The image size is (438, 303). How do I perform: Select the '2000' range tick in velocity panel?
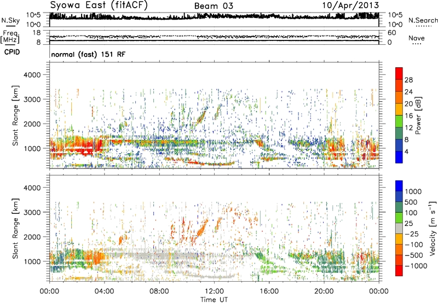[32, 237]
